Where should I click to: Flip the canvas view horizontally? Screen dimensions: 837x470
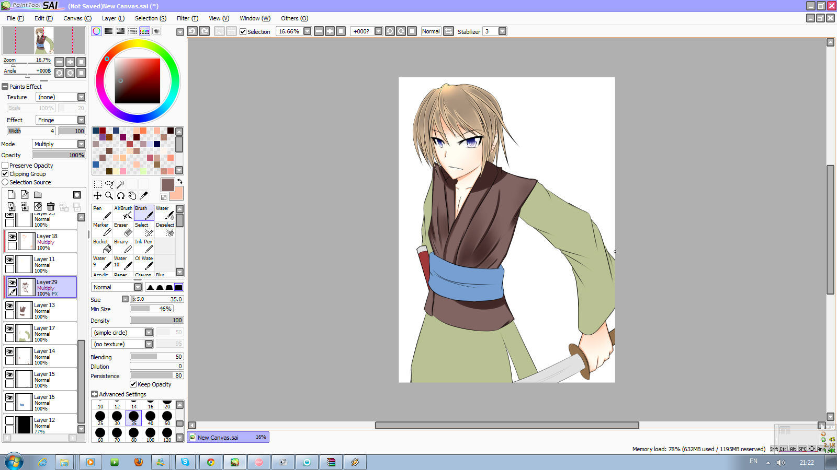(x=449, y=31)
